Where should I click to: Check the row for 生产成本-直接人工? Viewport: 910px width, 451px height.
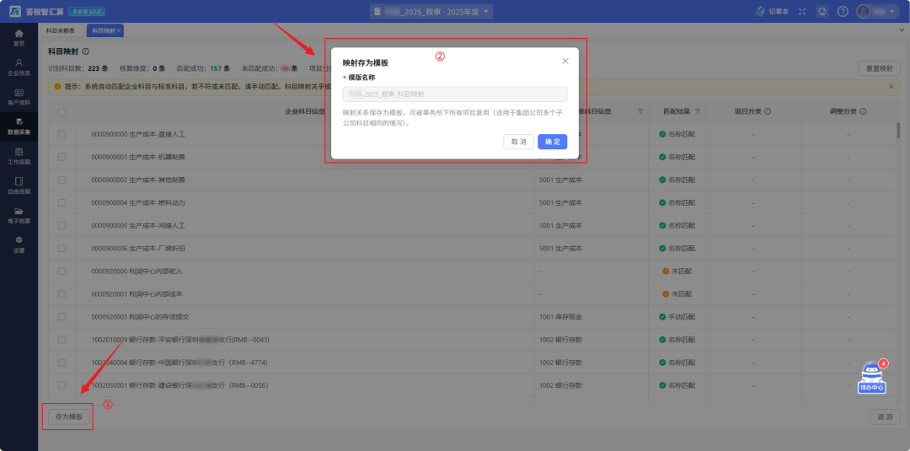(62, 134)
